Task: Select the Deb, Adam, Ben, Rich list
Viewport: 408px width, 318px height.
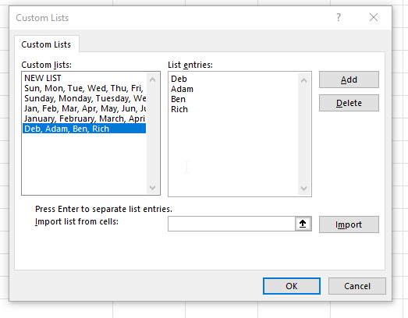Action: pyautogui.click(x=84, y=129)
